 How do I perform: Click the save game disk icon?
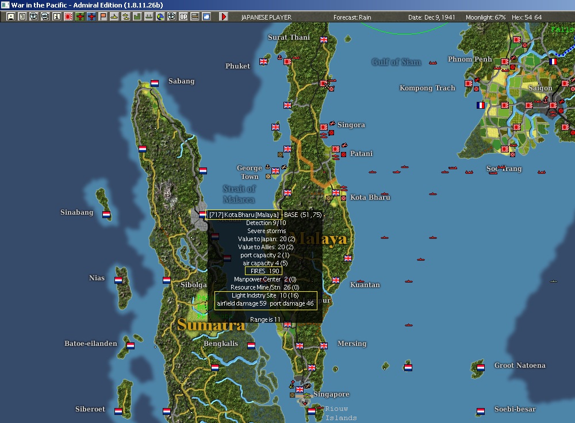pyautogui.click(x=10, y=17)
